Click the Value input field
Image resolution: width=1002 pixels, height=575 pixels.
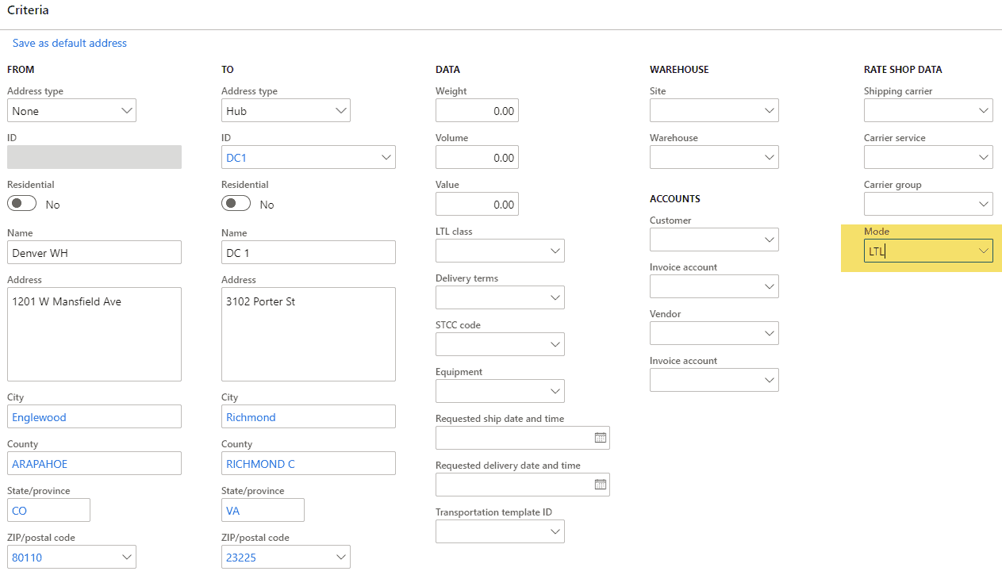(x=477, y=205)
